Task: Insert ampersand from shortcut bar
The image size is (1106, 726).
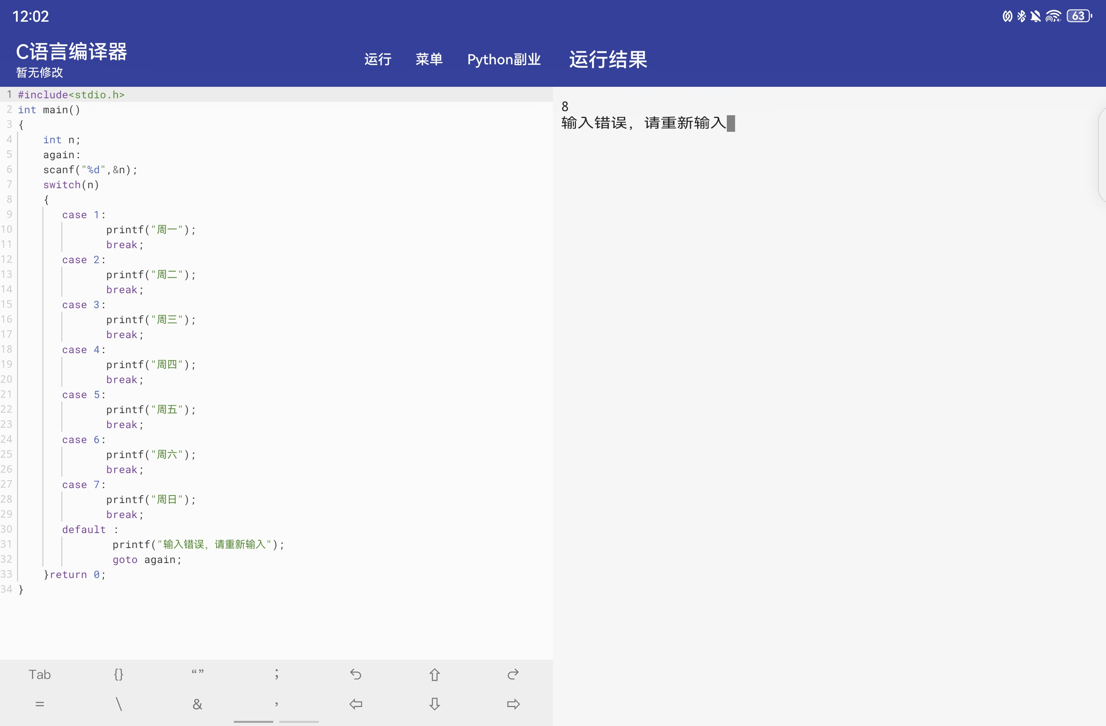Action: [x=197, y=704]
